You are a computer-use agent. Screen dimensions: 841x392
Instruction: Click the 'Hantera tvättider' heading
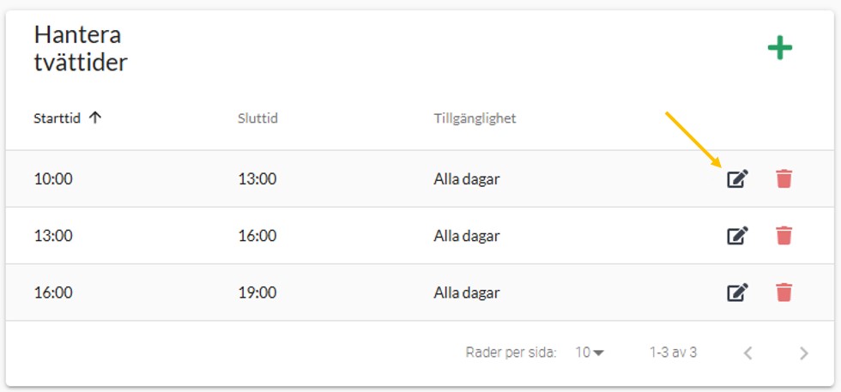tap(81, 48)
